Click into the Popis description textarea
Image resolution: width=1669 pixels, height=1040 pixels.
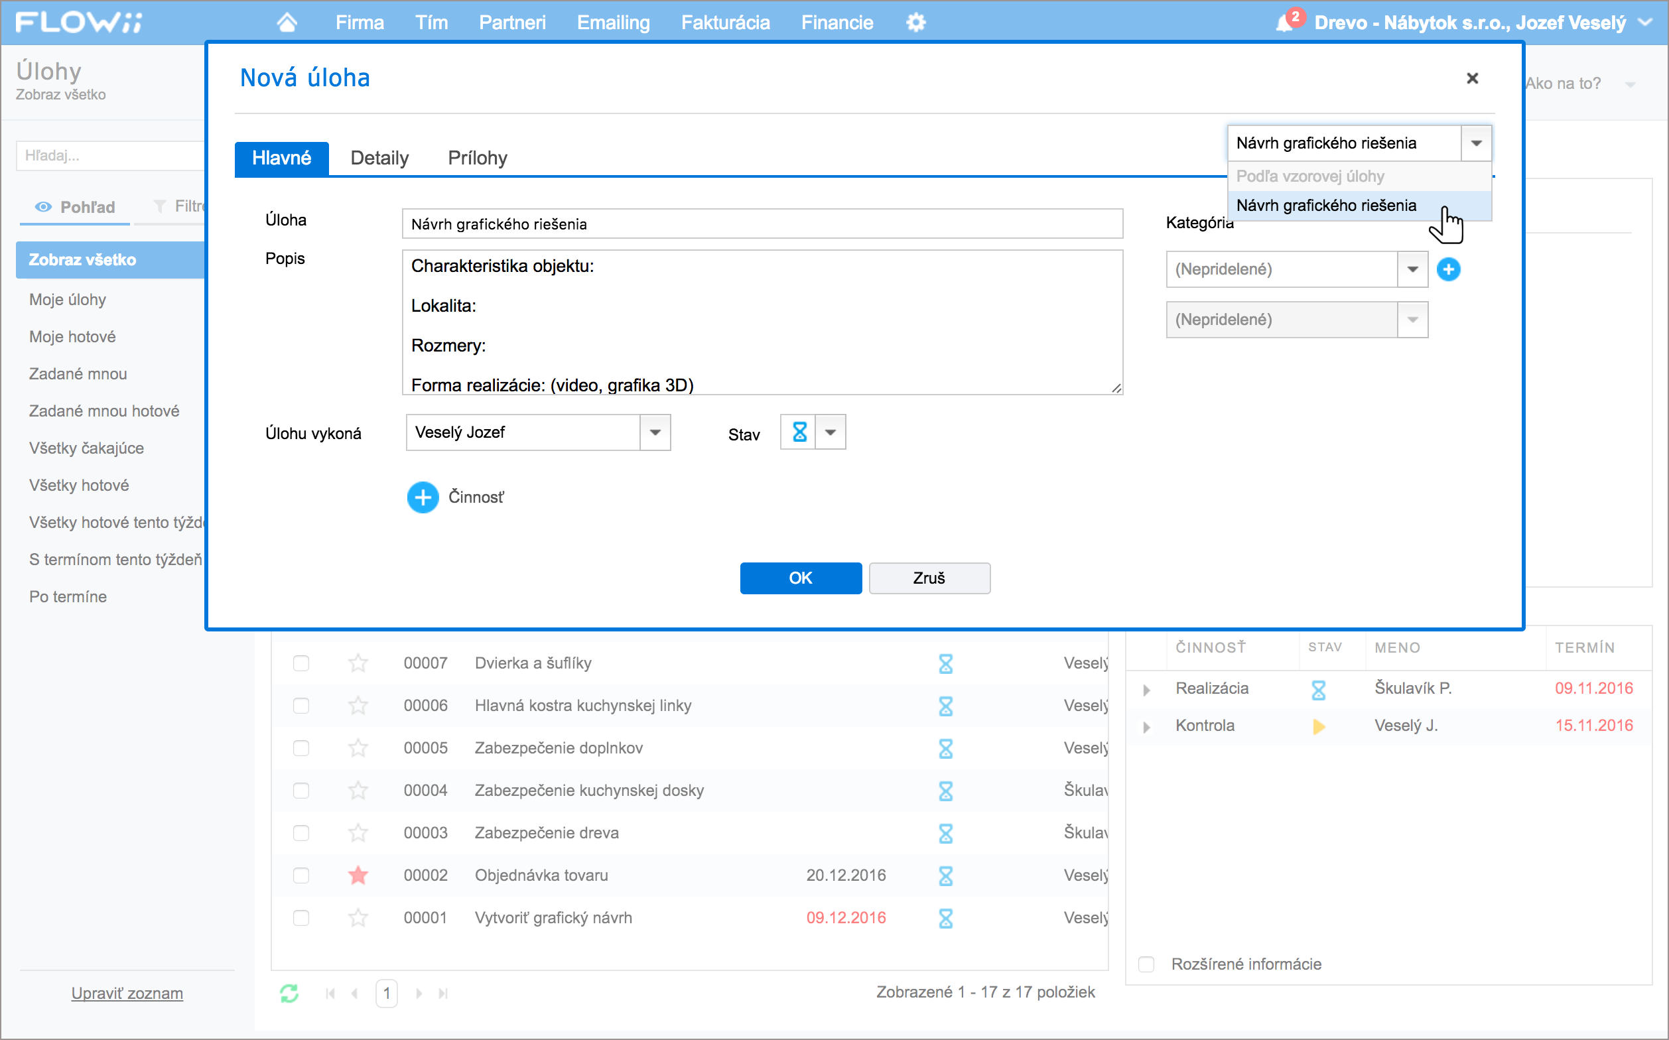tap(762, 322)
